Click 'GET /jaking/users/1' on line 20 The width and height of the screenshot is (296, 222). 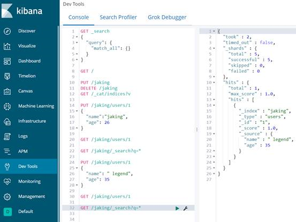click(x=105, y=139)
